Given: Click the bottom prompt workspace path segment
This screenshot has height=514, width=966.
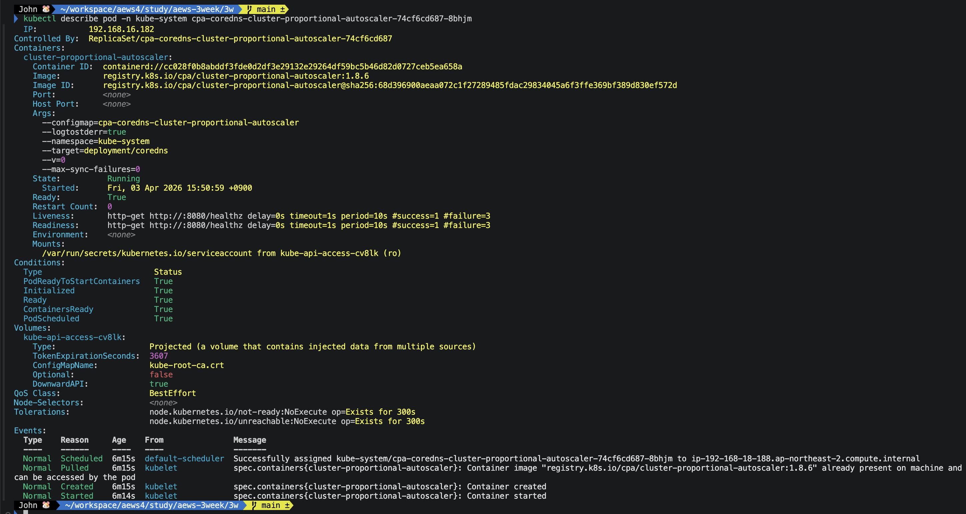Looking at the screenshot, I should (x=151, y=505).
